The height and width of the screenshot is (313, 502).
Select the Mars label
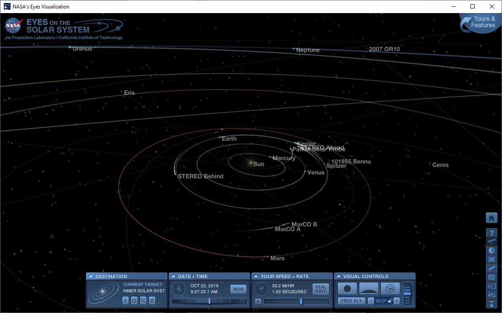pyautogui.click(x=277, y=258)
